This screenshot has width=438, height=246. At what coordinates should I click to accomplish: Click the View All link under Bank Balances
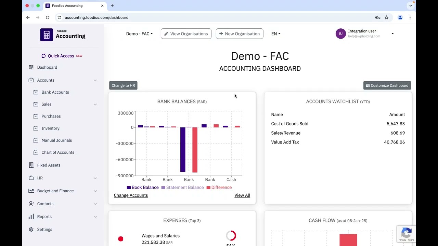pyautogui.click(x=242, y=195)
